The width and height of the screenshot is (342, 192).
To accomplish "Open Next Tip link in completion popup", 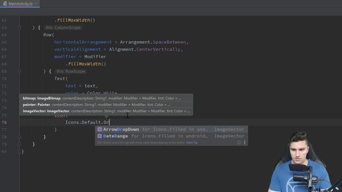I will (192, 142).
